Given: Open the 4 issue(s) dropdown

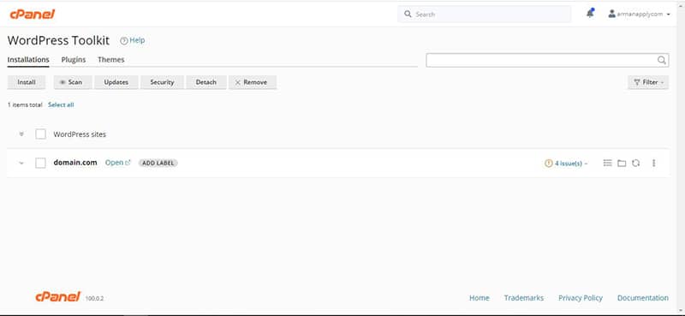Looking at the screenshot, I should pos(566,164).
